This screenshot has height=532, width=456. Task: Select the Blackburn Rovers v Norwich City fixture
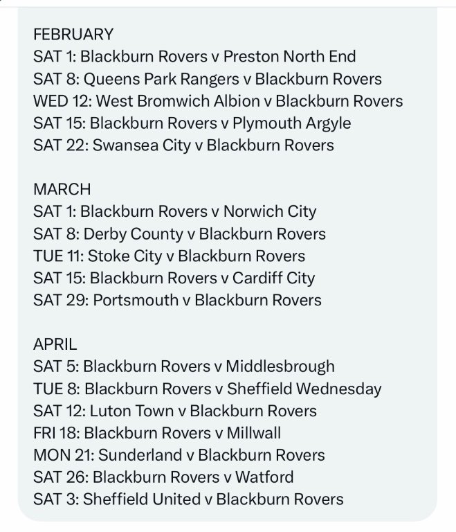(174, 211)
